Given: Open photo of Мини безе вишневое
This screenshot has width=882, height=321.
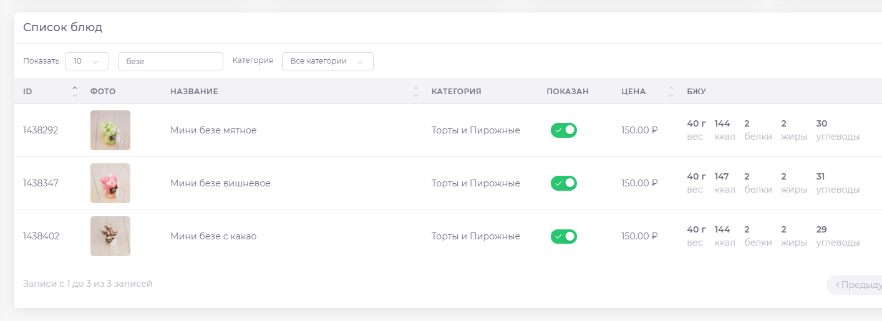Looking at the screenshot, I should (x=110, y=183).
